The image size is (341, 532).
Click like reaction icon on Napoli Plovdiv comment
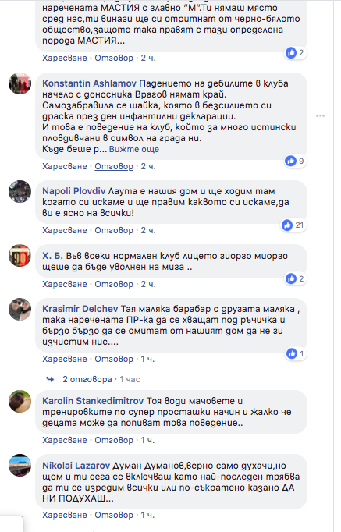point(287,225)
